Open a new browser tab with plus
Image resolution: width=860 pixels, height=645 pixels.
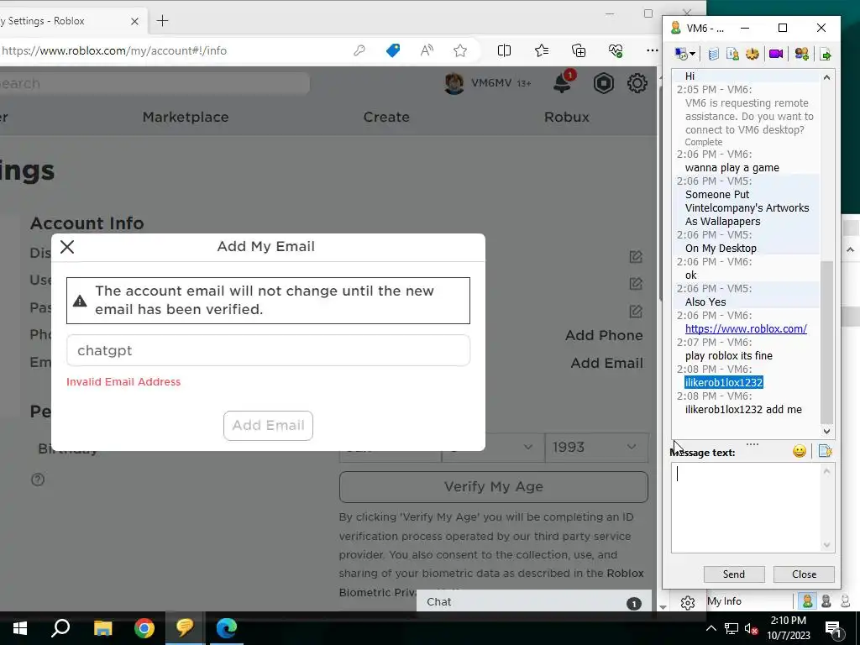[162, 21]
